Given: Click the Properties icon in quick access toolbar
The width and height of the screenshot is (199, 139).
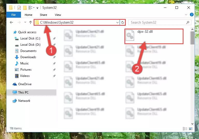Looking at the screenshot, I should click(x=19, y=8).
